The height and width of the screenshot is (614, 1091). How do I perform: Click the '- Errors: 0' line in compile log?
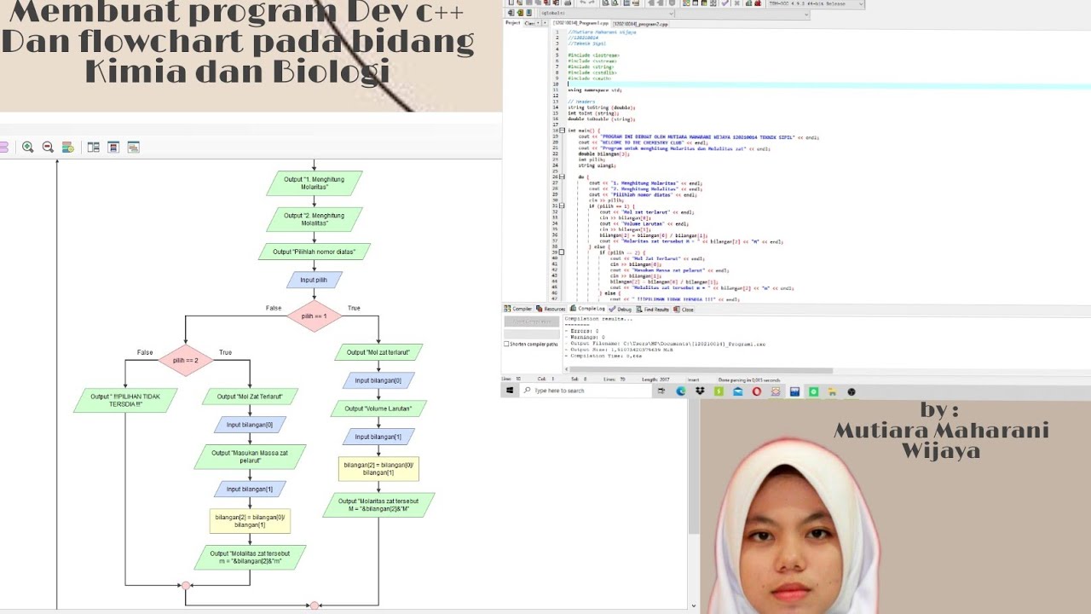pyautogui.click(x=583, y=331)
